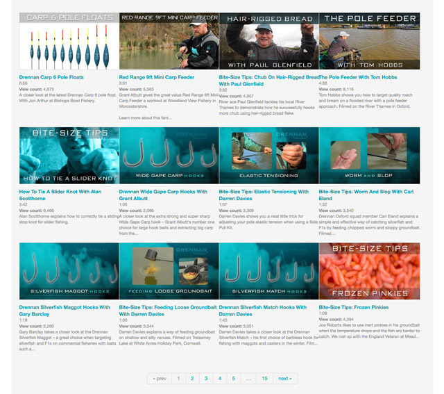Follow the Wide Gape Carp Hooks With Grant Albutt link
Screen dimensions: 444x394
click(x=163, y=195)
